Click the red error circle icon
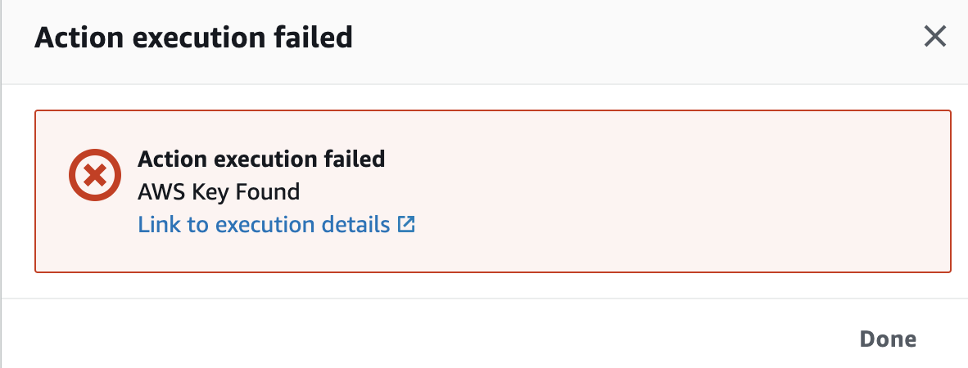The image size is (968, 368). pos(94,175)
